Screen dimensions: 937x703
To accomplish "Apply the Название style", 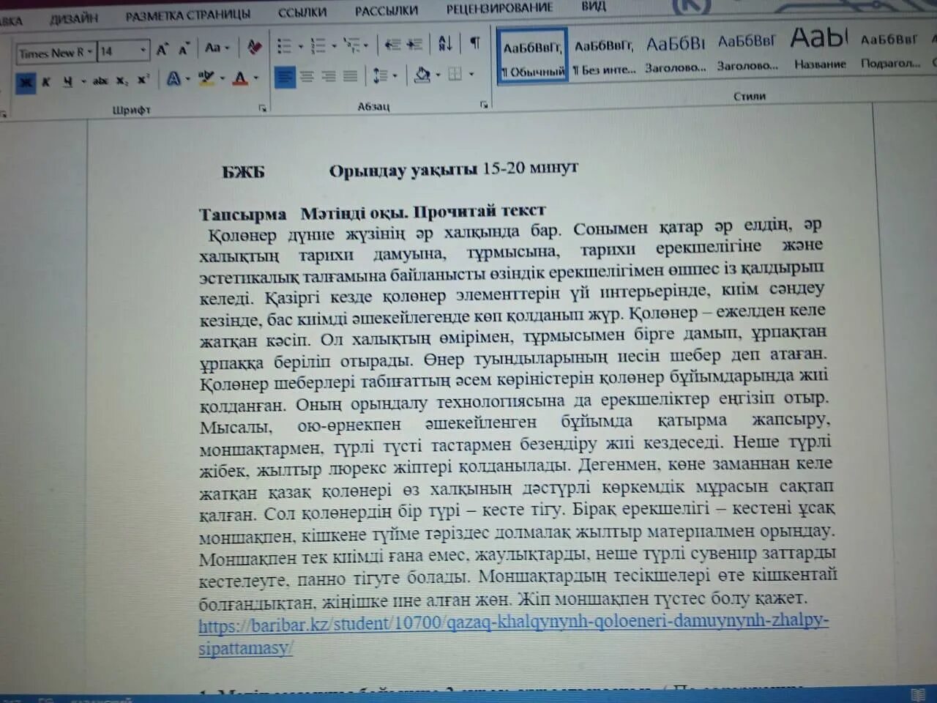I will pos(819,49).
